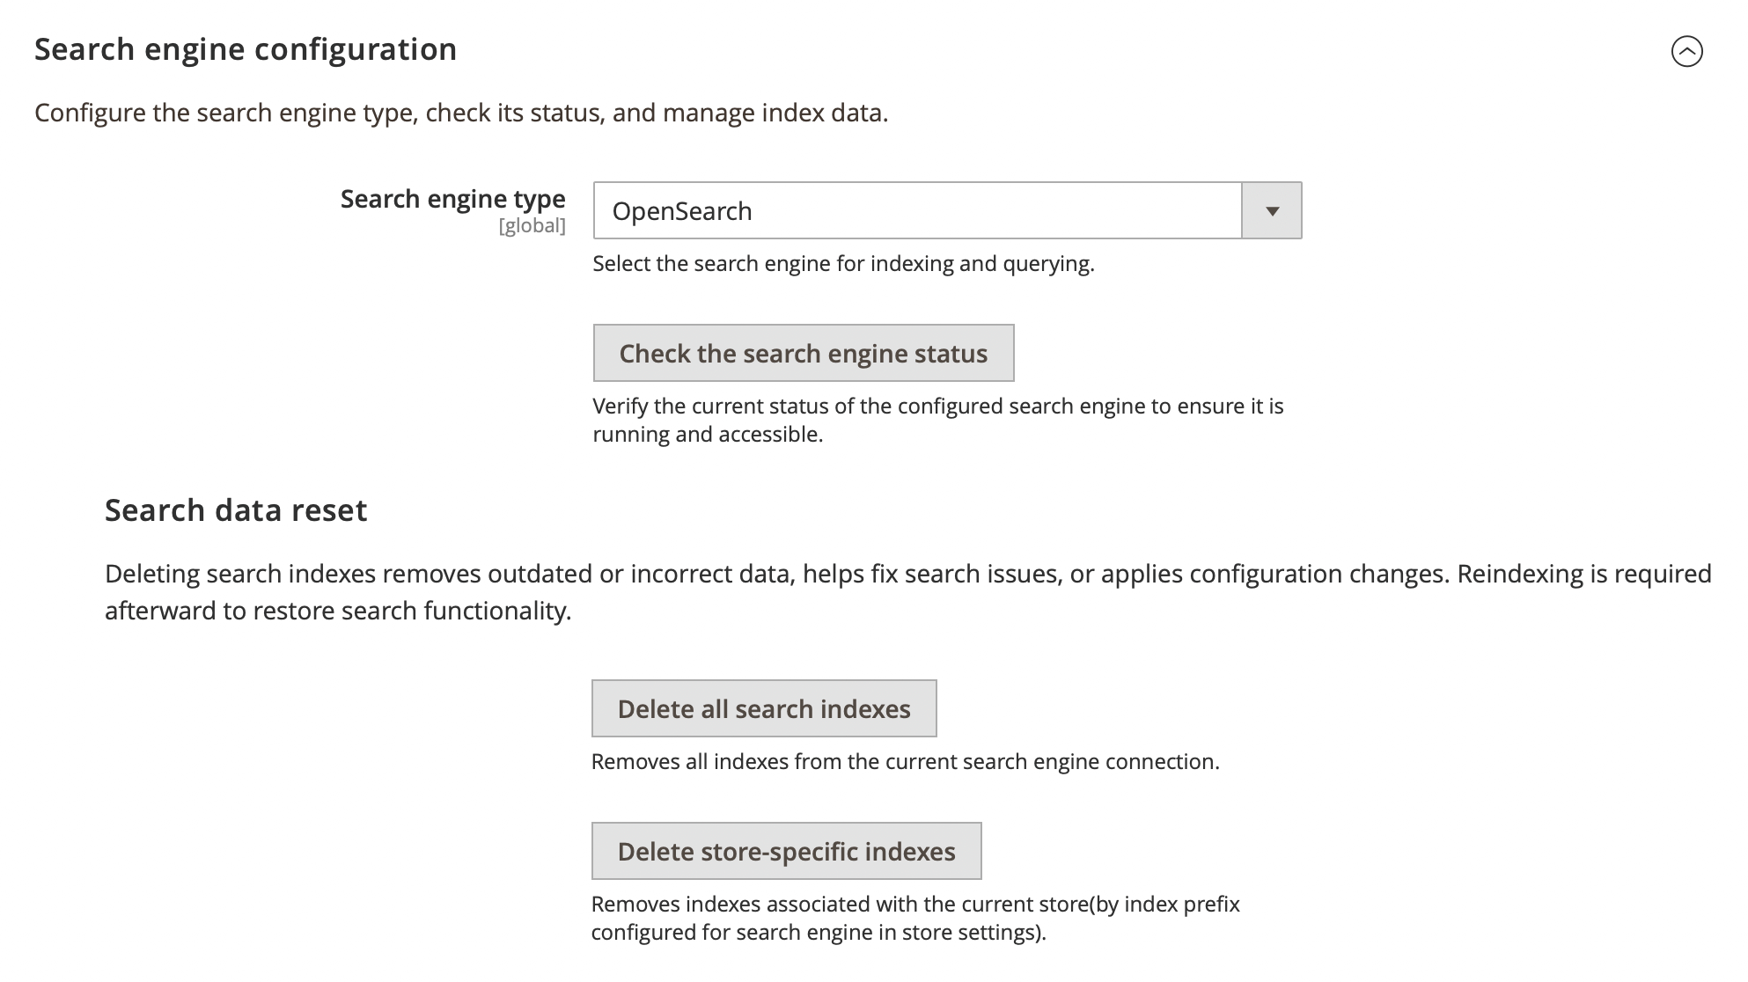Click the 'Verify the current status' note
The image size is (1748, 982).
point(937,407)
